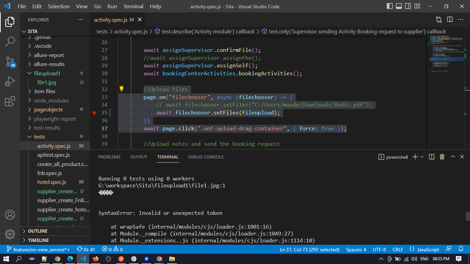Open the Run and Debug view
Viewport: 470px width, 264px height.
tap(10, 81)
